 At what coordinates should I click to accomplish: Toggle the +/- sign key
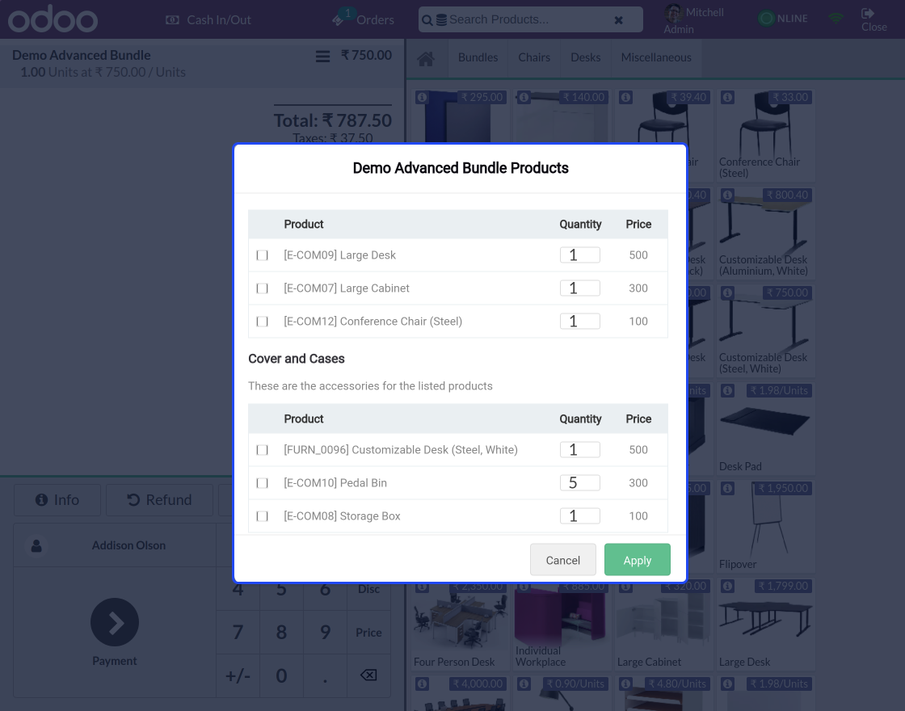click(238, 675)
